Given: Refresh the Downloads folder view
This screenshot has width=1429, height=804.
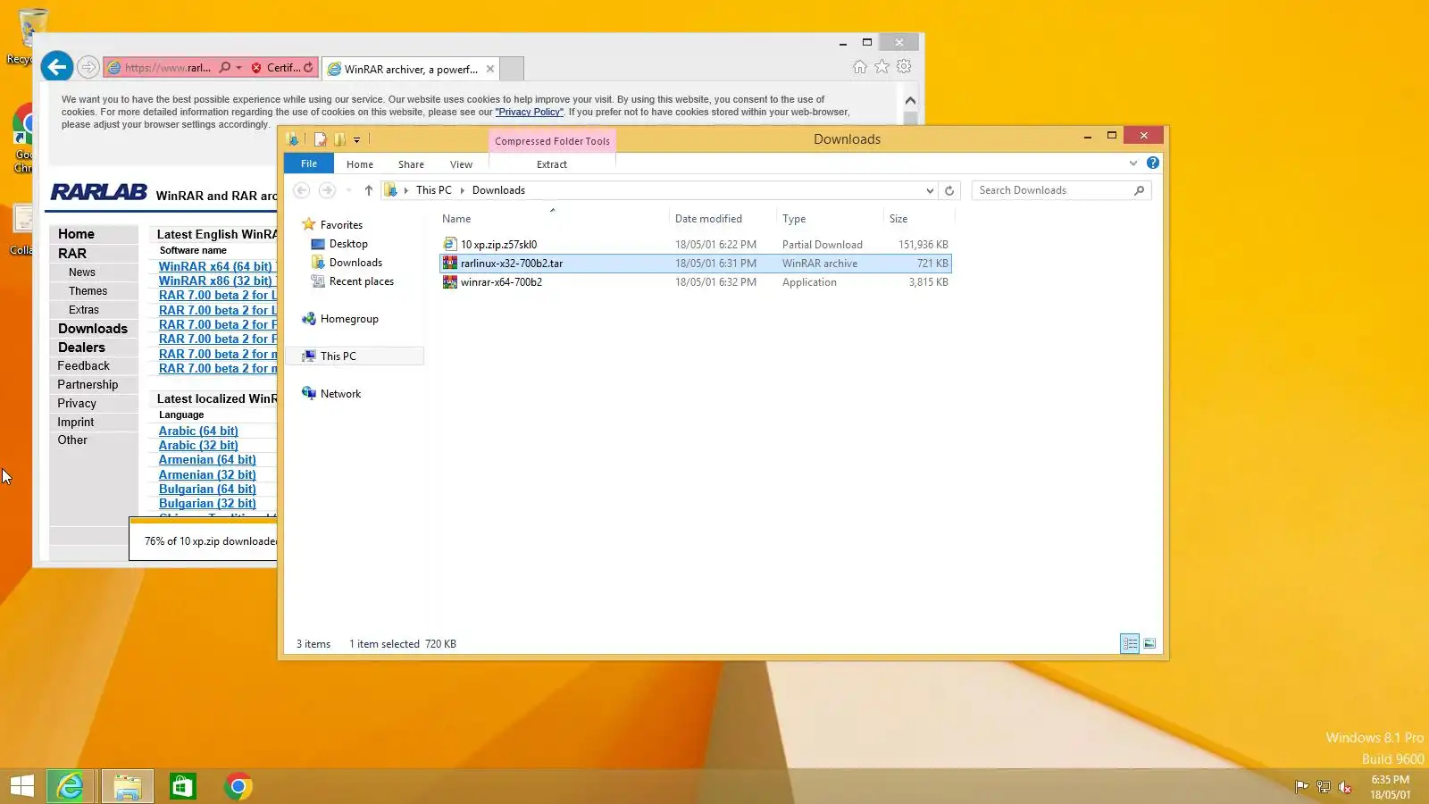Looking at the screenshot, I should 949,190.
